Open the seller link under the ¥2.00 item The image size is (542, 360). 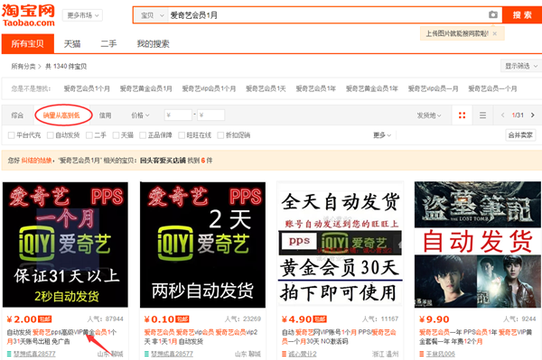34,354
